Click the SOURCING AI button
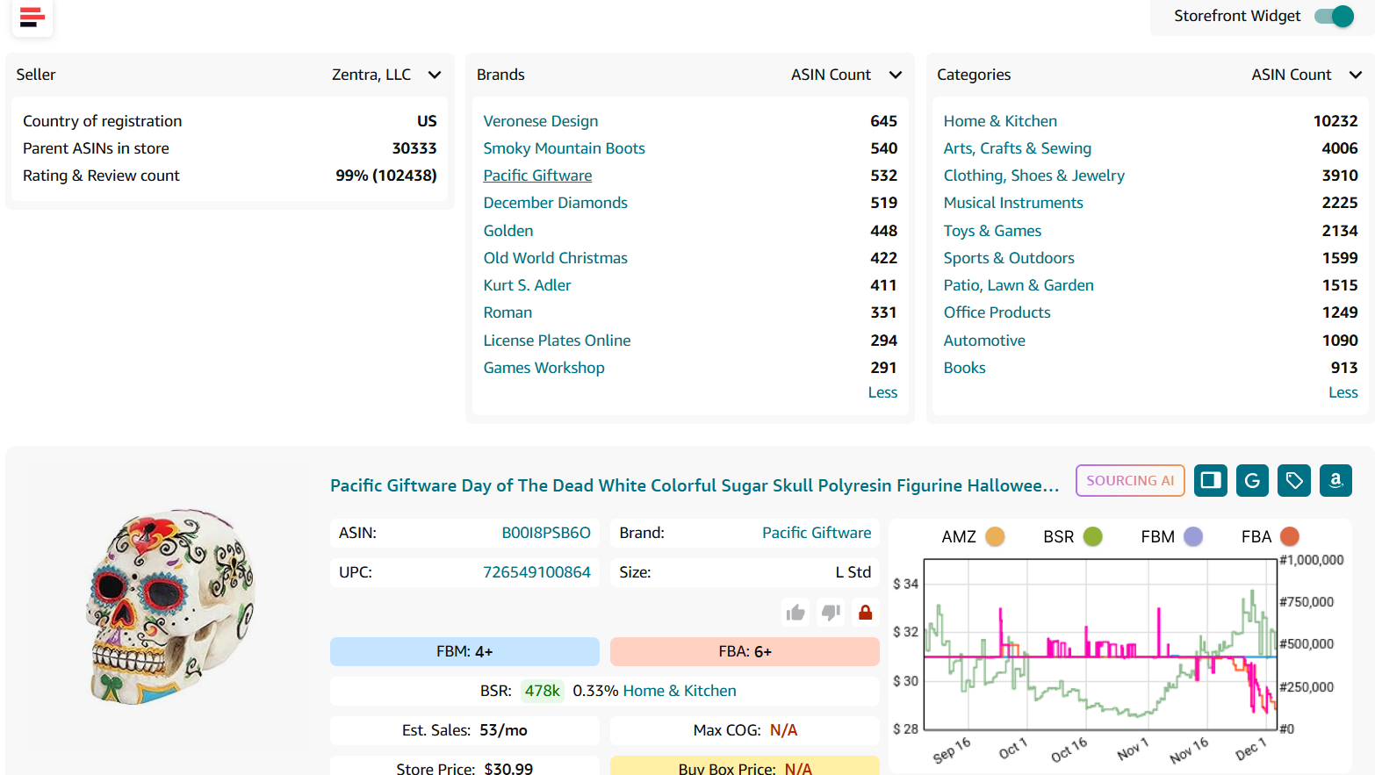 1130,480
